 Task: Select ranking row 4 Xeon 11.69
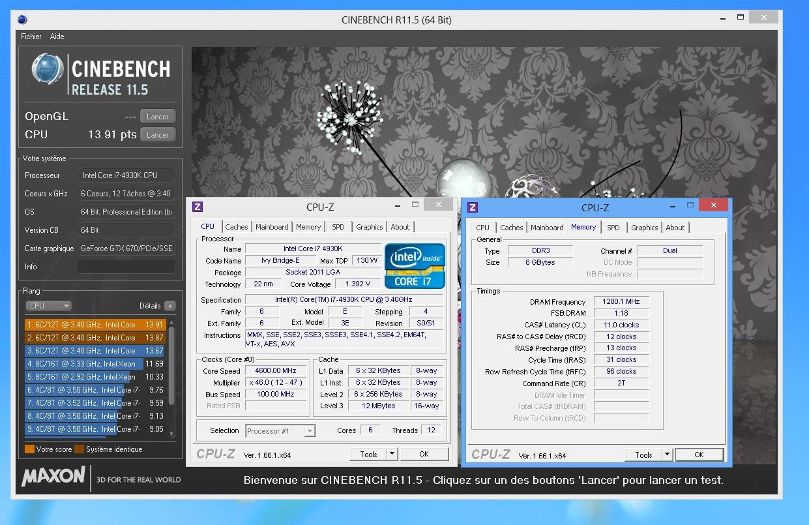(95, 364)
